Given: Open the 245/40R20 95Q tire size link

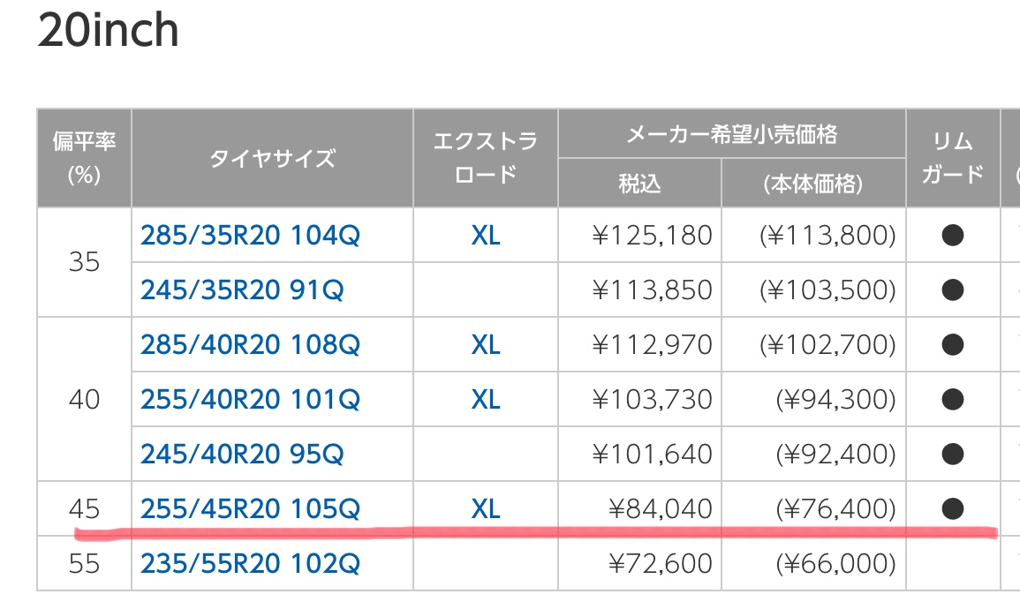Looking at the screenshot, I should point(242,454).
